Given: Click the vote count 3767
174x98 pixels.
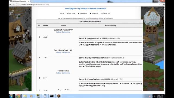Looking at the screenshot, I should point(45,57).
